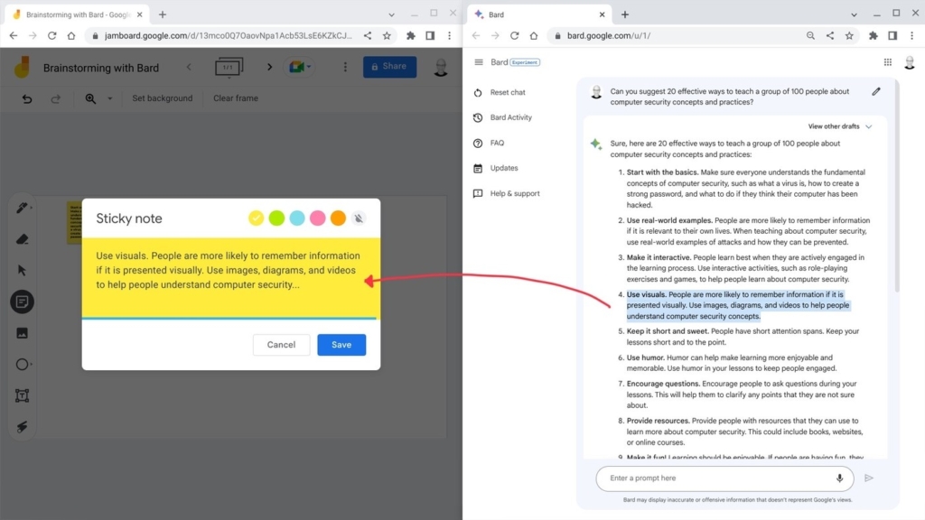The width and height of the screenshot is (925, 520).
Task: Save the sticky note
Action: (x=341, y=345)
